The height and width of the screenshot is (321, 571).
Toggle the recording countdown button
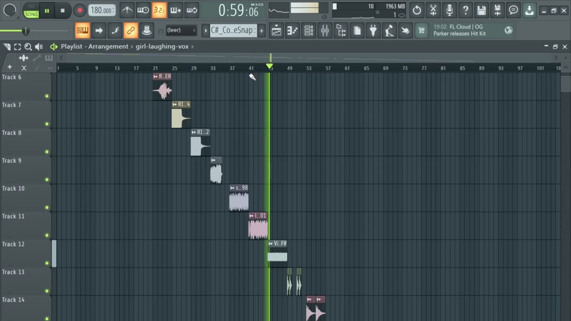tap(159, 10)
